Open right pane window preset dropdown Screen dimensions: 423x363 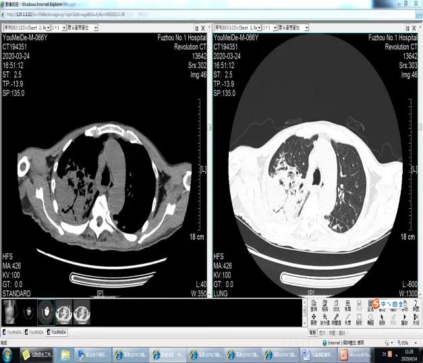(x=307, y=28)
